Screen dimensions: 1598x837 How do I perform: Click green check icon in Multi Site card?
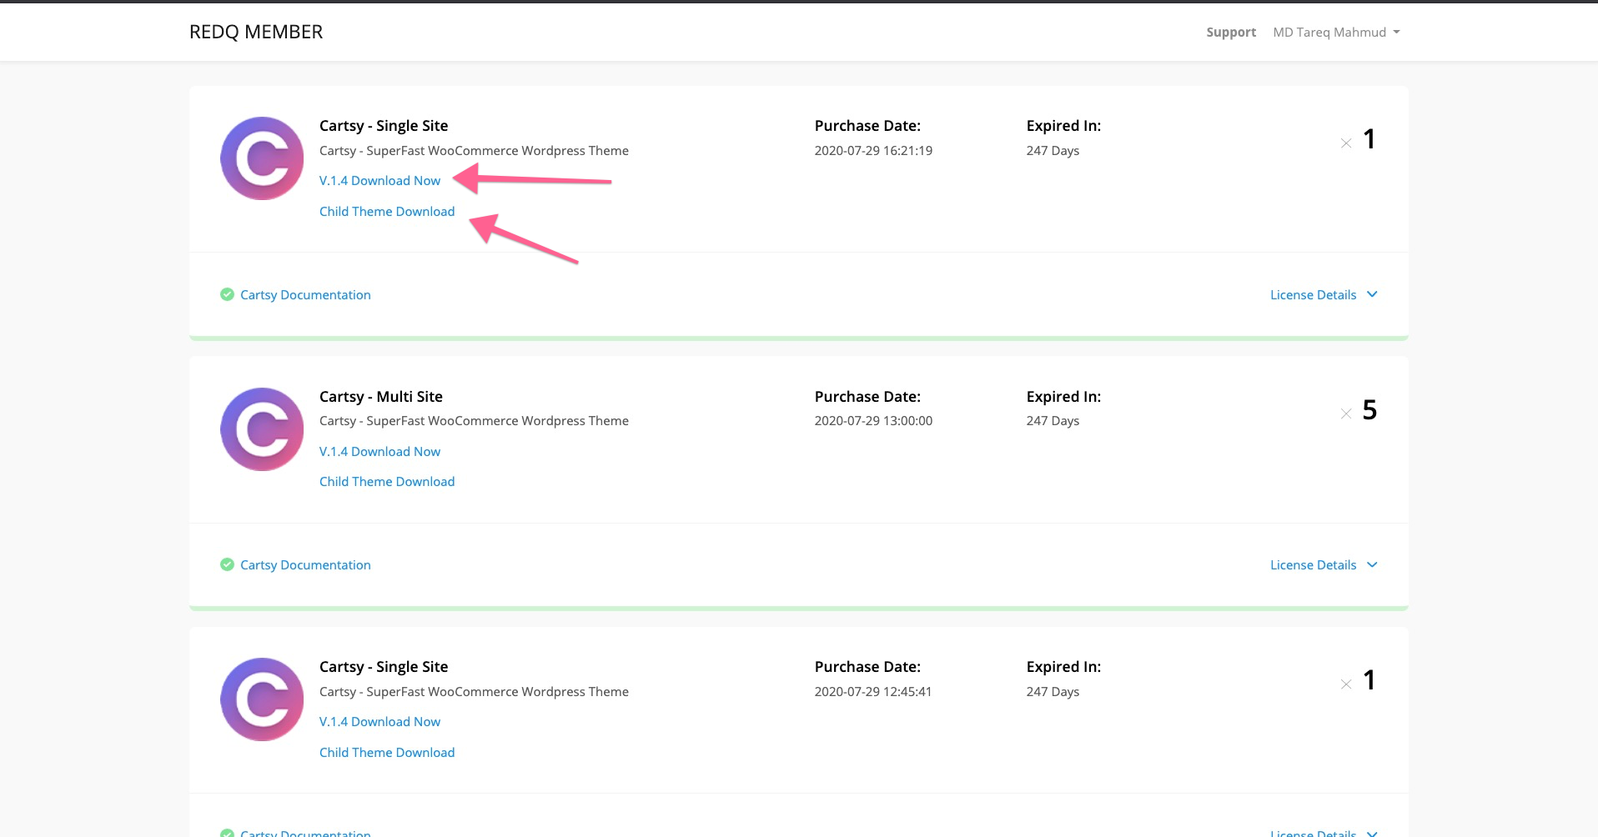[227, 564]
